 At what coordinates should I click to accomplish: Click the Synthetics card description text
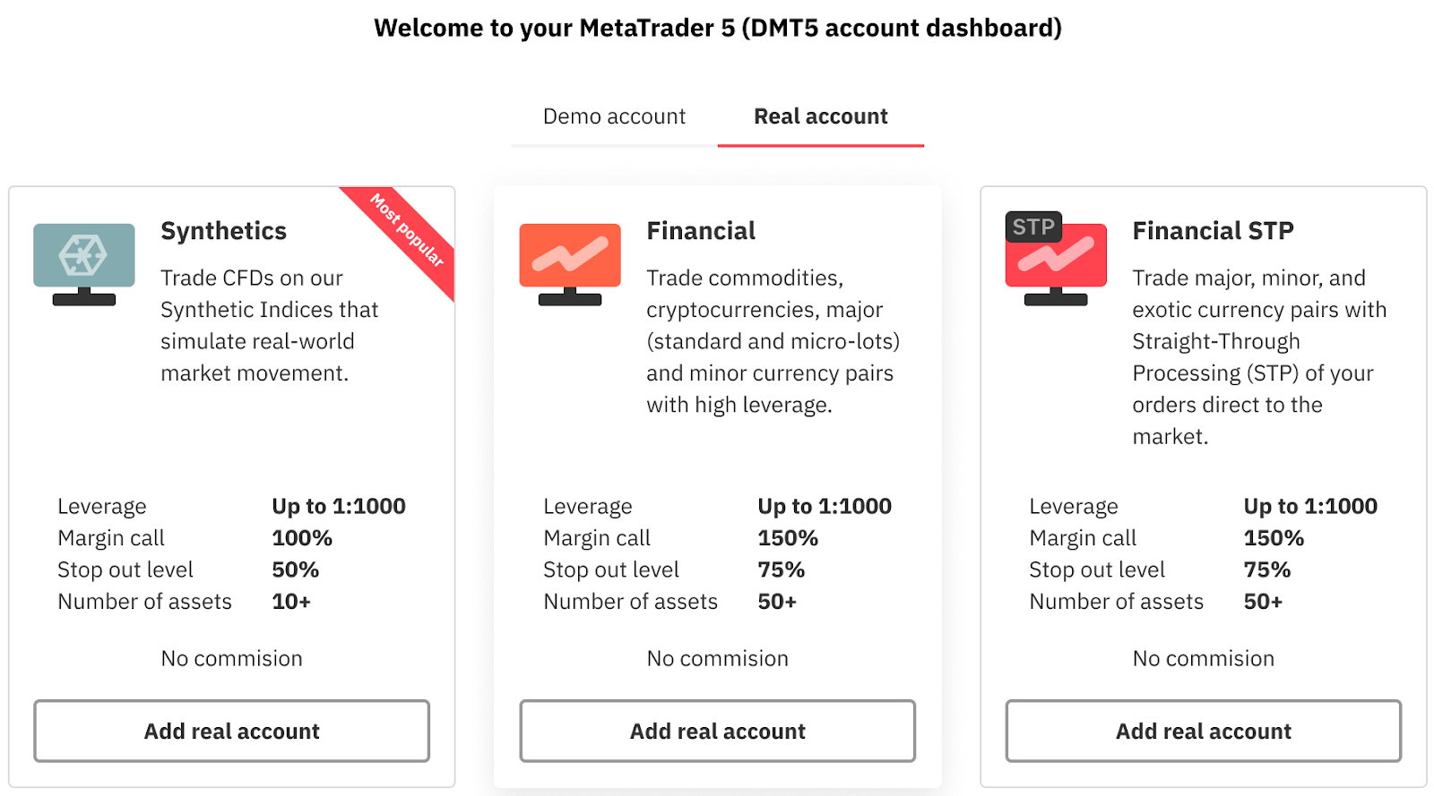269,325
